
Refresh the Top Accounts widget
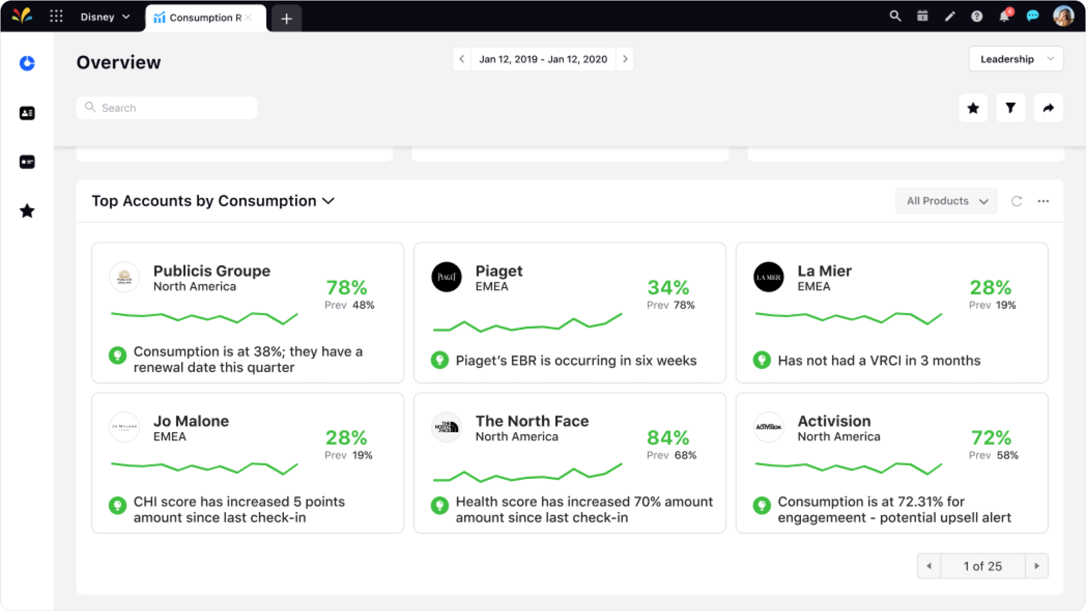pos(1016,201)
